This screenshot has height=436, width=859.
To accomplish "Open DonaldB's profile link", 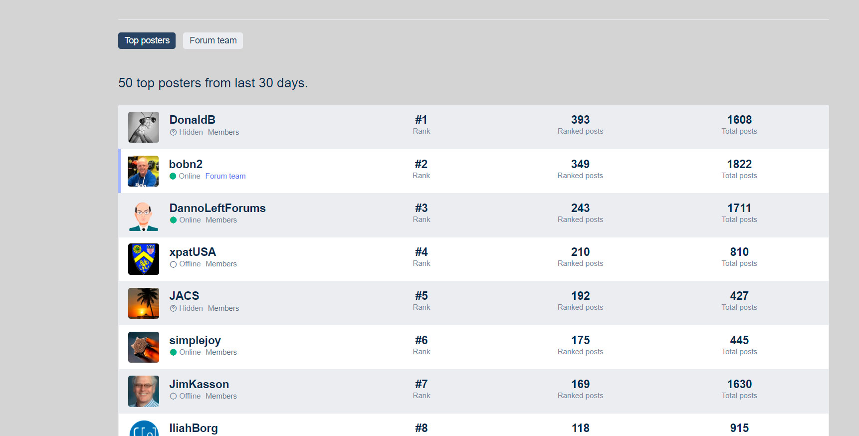I will (193, 120).
